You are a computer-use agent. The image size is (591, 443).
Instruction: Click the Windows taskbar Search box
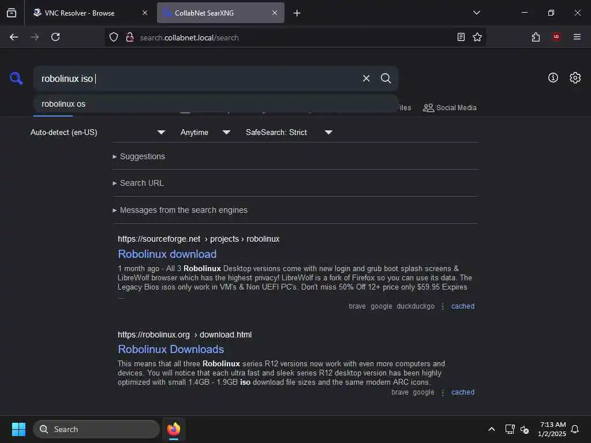coord(96,429)
